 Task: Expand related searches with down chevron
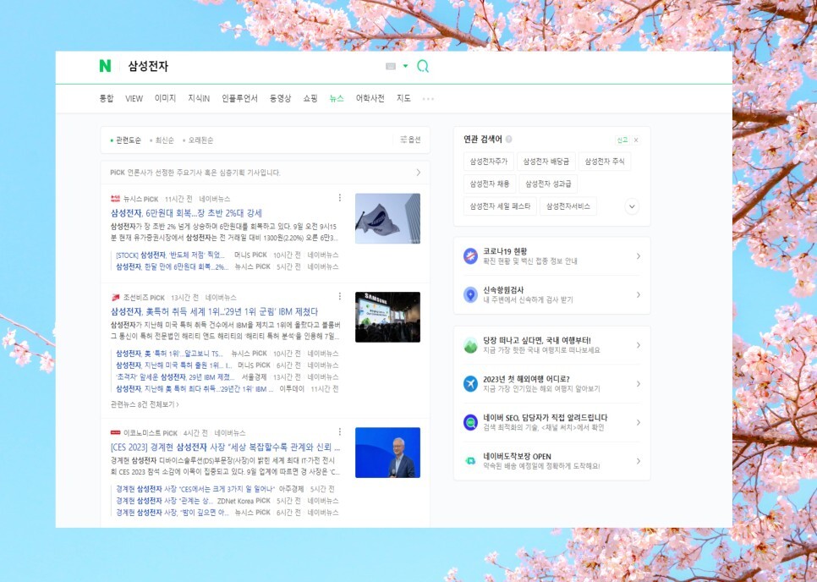point(632,206)
